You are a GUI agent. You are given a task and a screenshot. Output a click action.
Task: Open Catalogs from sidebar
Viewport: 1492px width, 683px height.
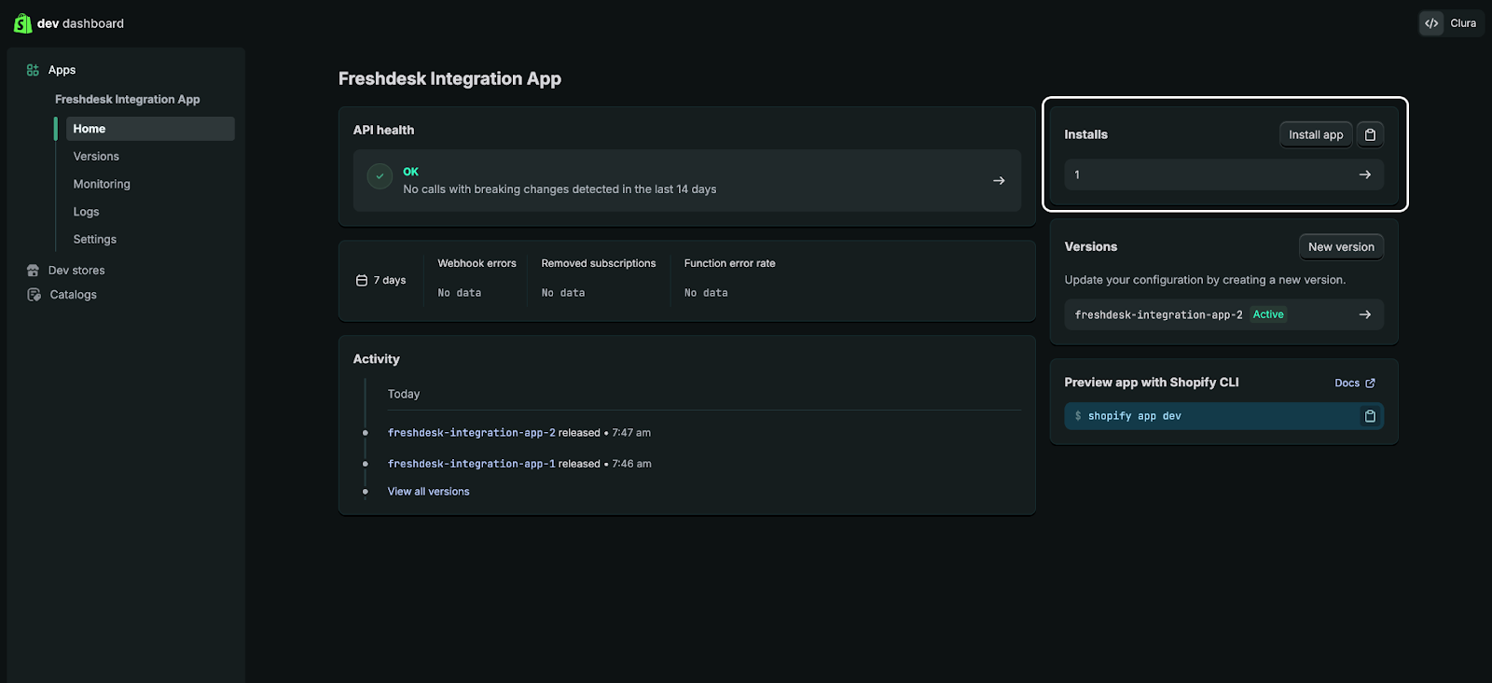coord(73,295)
